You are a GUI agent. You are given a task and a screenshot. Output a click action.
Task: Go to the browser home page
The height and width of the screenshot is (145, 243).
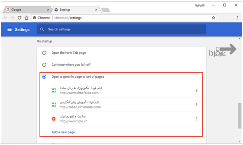click(x=26, y=18)
